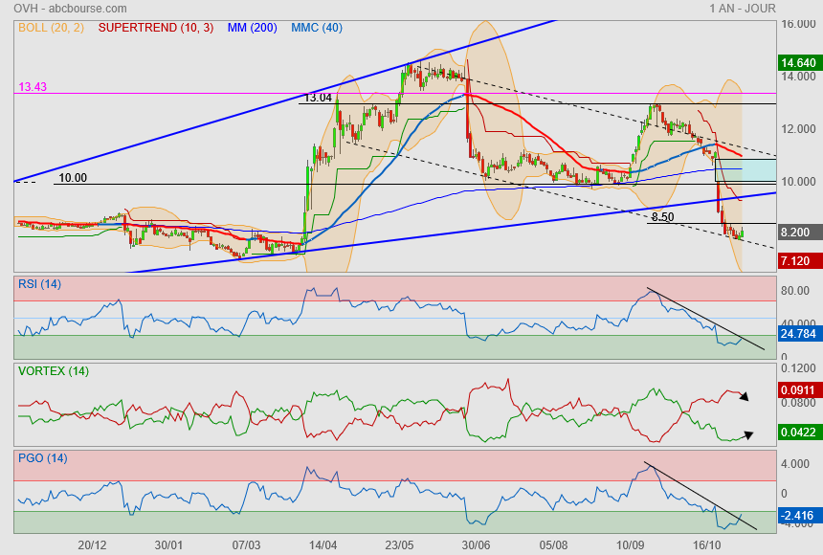Select the red 0.0911 Vortex value tag
The height and width of the screenshot is (555, 823).
click(797, 391)
